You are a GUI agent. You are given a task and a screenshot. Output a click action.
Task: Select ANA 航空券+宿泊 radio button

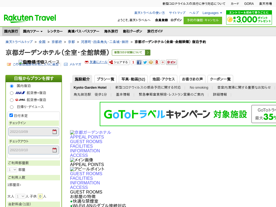(x=12, y=93)
